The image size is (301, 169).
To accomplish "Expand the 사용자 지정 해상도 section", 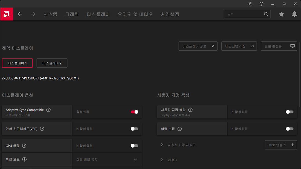I will pos(162,145).
